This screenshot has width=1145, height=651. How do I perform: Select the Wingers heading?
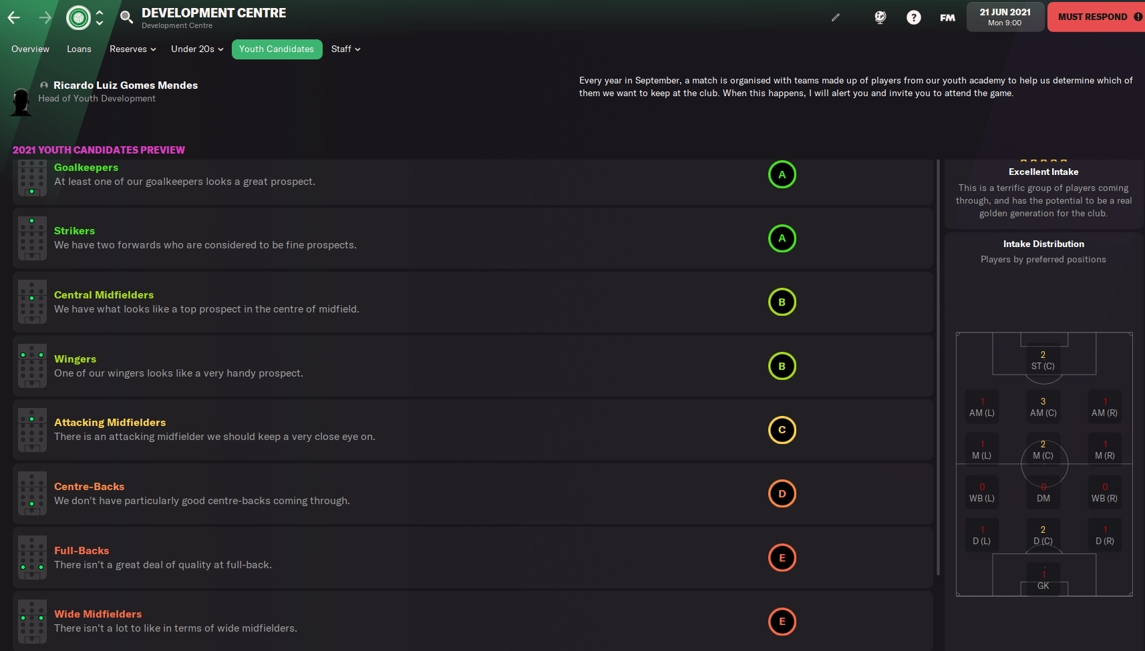[75, 359]
